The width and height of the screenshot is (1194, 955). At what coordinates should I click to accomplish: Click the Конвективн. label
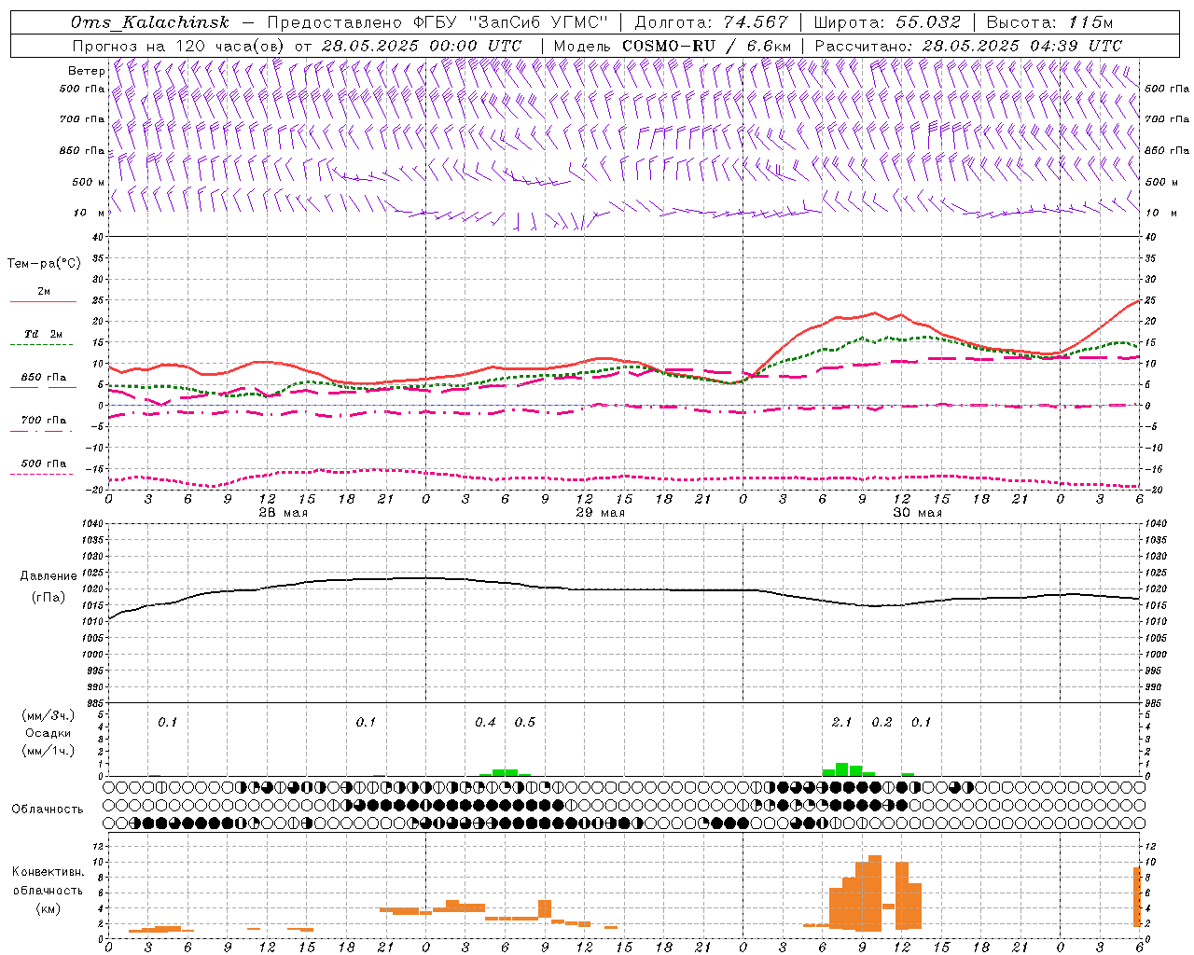point(48,872)
